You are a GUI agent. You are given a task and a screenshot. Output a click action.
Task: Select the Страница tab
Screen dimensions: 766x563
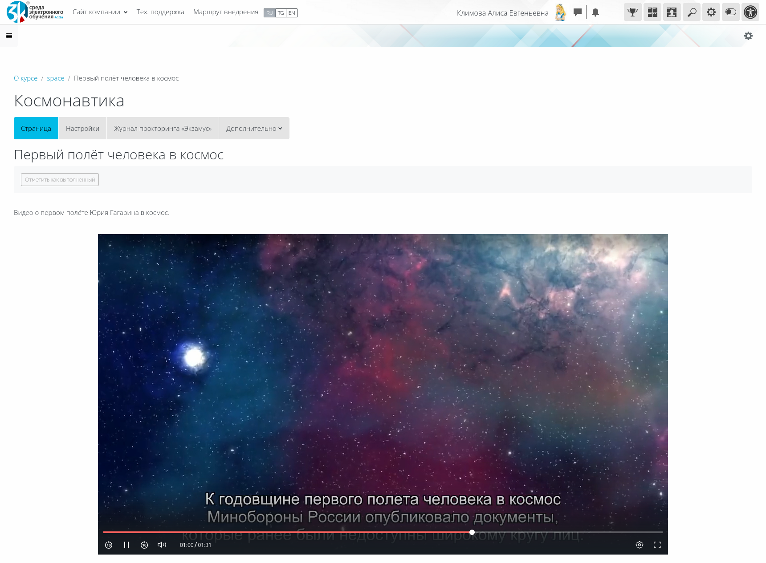coord(36,128)
